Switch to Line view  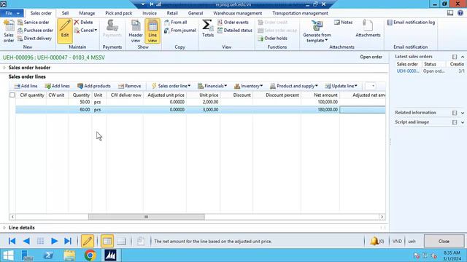[x=153, y=31]
